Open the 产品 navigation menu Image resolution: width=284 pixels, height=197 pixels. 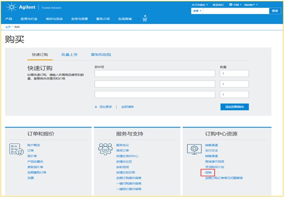9,19
